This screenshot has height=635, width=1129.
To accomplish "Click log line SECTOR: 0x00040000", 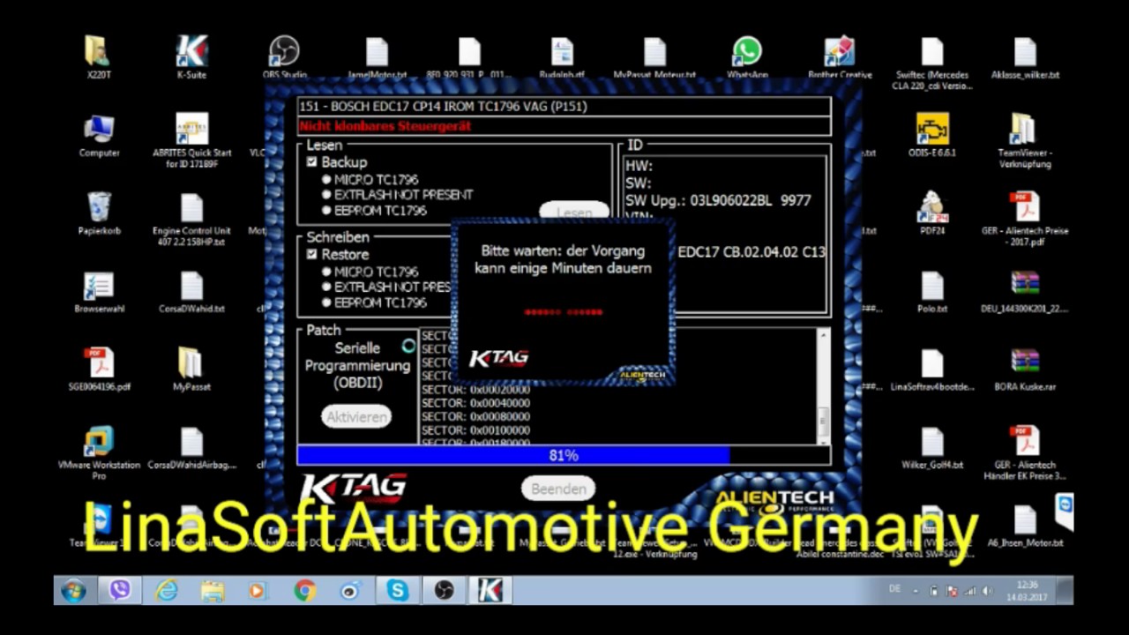I will tap(476, 403).
